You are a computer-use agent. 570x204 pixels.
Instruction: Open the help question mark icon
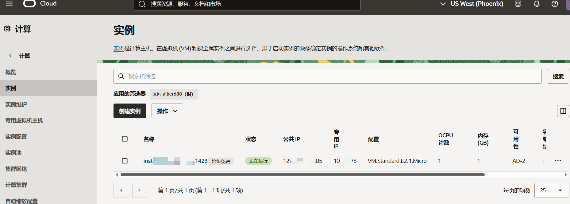[555, 4]
